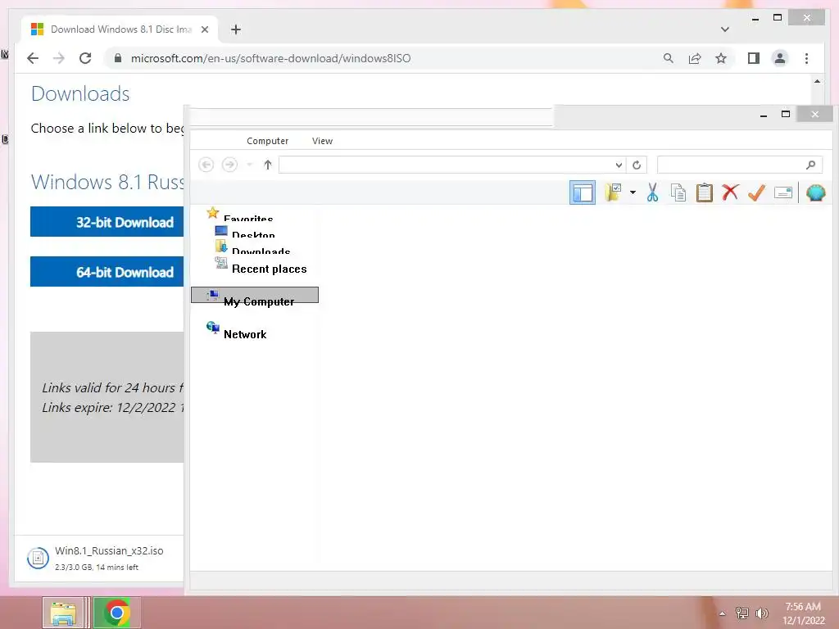This screenshot has height=629, width=839.
Task: Toggle the navigation pane toolbar icon
Action: coord(583,192)
